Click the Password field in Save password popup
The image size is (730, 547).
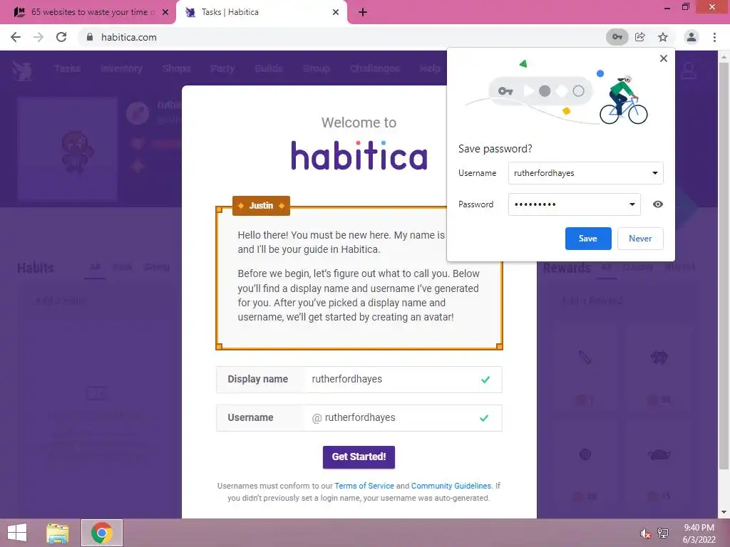pyautogui.click(x=575, y=204)
